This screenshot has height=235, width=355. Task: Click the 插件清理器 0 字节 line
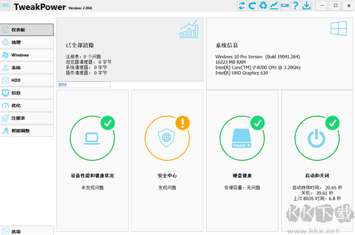pos(86,73)
